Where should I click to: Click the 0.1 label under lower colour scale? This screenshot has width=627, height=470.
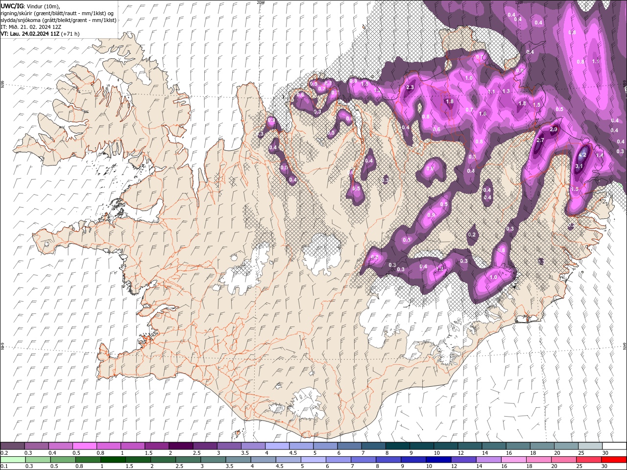4,467
